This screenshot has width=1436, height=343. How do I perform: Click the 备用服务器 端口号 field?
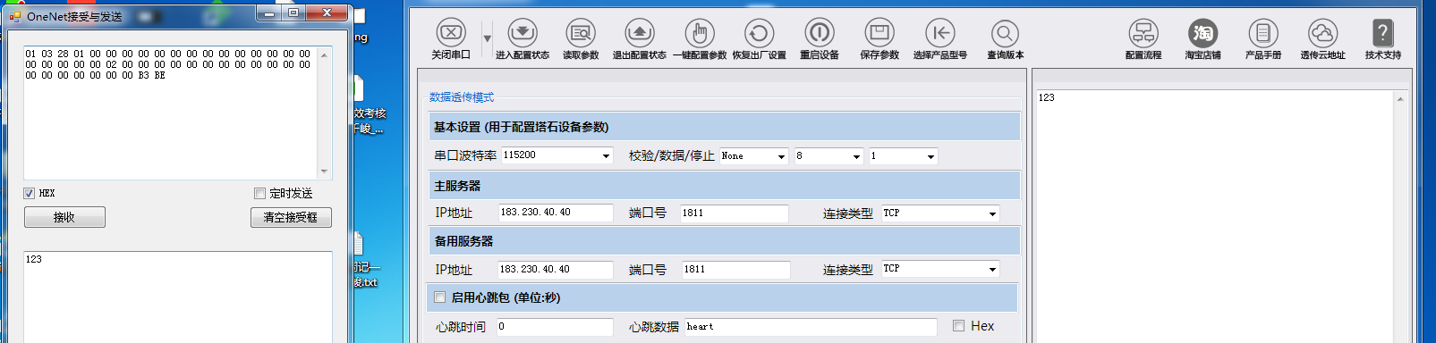coord(735,270)
